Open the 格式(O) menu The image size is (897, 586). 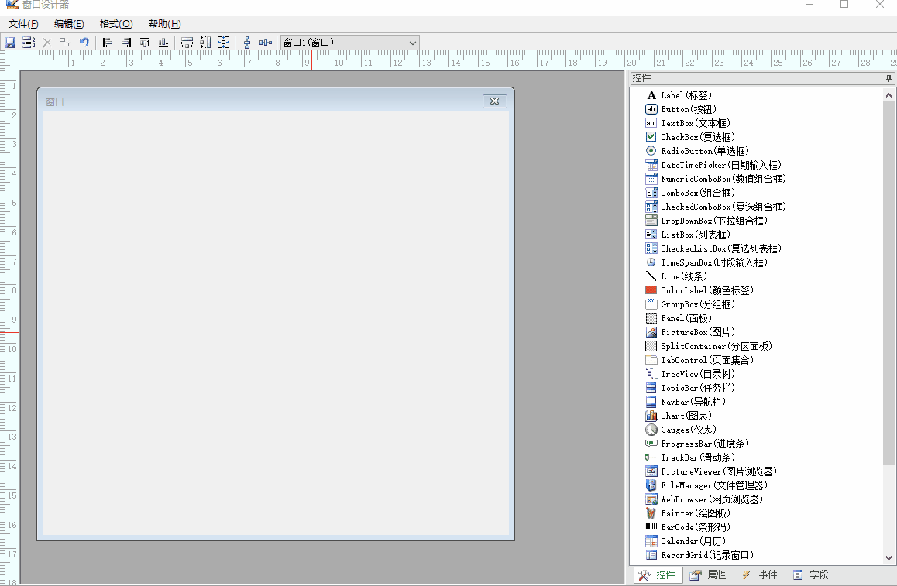116,24
